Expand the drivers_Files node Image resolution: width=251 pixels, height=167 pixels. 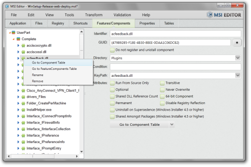pos(18,97)
